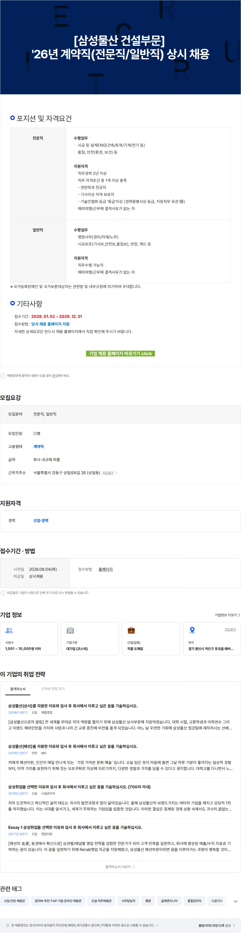Viewport: 241px width, 933px height.
Task: Select the 품질관리자 tag
Action: (194, 901)
